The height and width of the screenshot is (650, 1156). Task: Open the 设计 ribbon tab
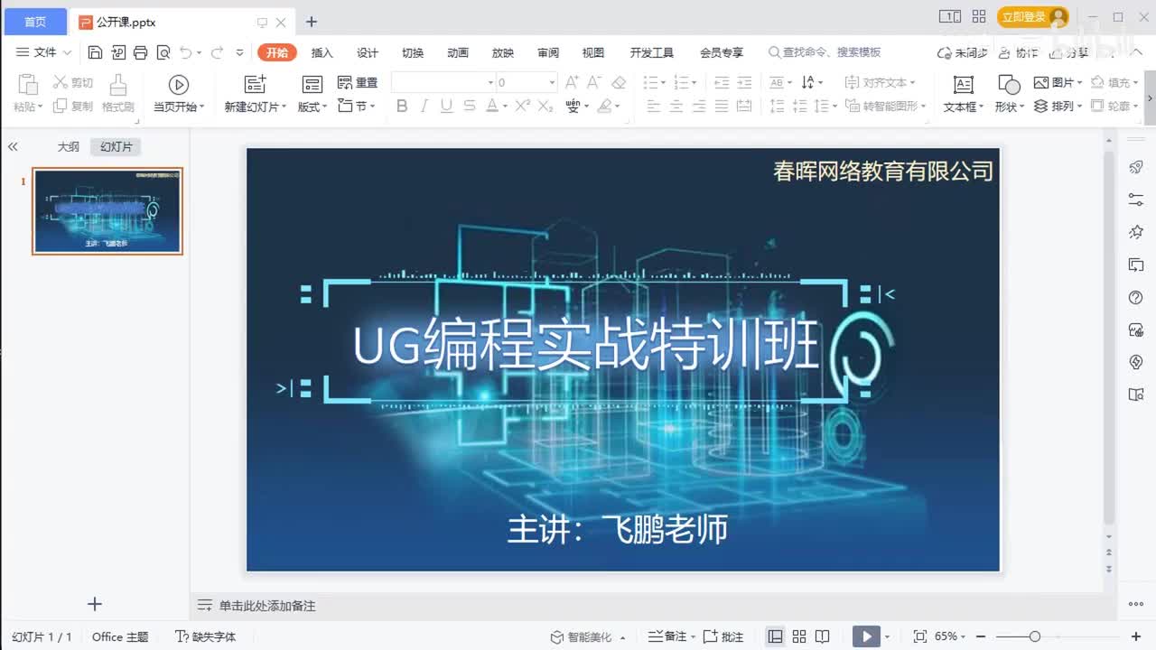[368, 52]
